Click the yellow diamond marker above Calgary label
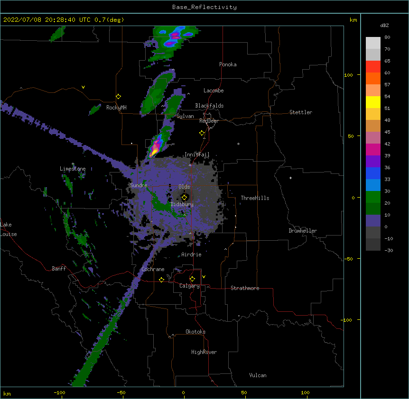 point(192,279)
